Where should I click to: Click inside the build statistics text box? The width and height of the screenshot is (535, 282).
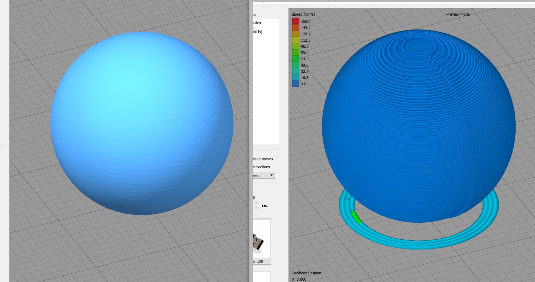click(266, 82)
